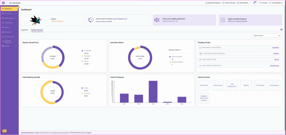This screenshot has height=135, width=286.
Task: Click the Issue Shares link
Action: (x=276, y=47)
